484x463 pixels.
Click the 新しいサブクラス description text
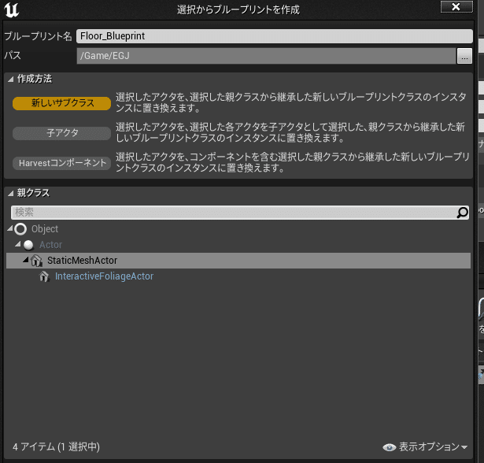coord(291,102)
